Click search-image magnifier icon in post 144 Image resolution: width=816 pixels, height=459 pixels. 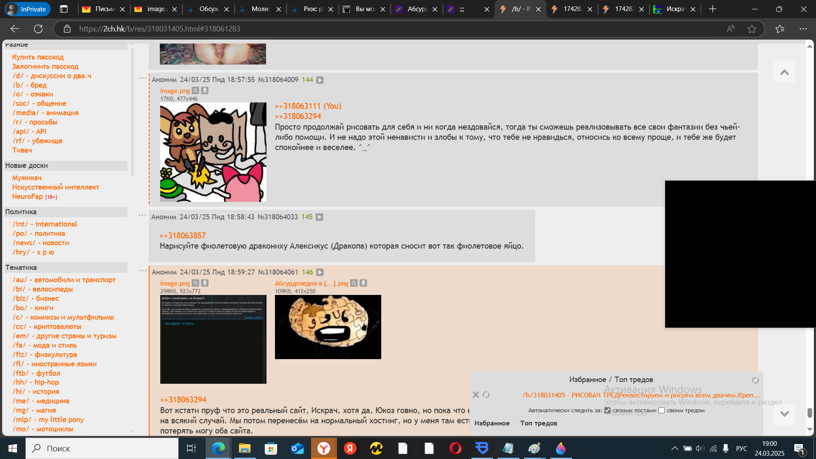[195, 91]
